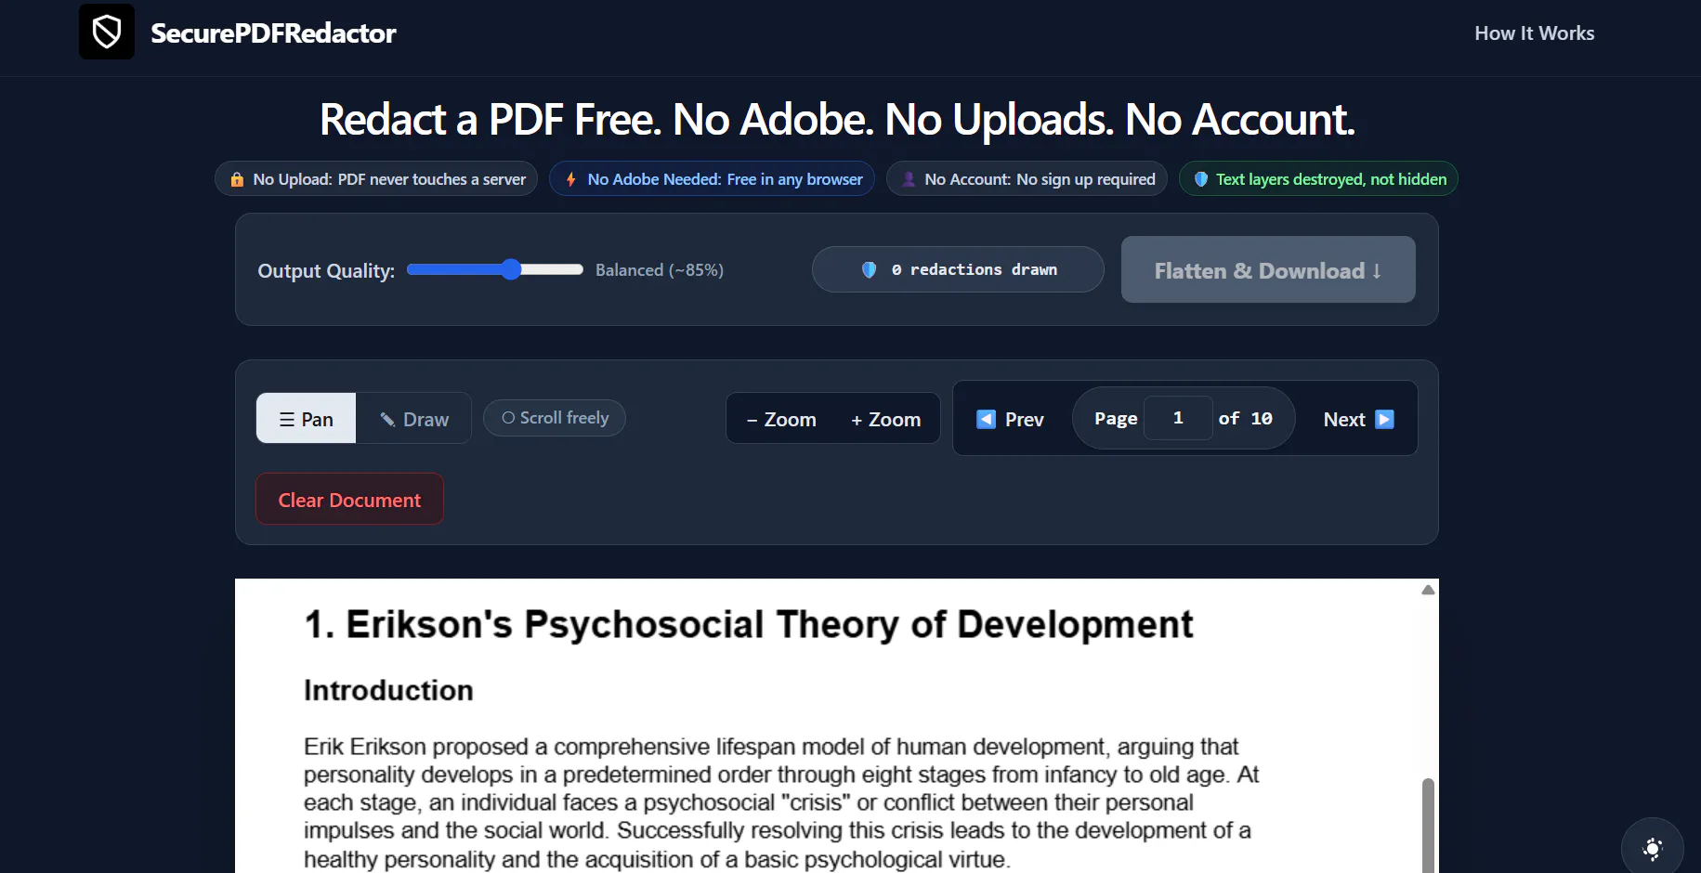Click the 'Output Quality:' label
This screenshot has width=1701, height=873.
pyautogui.click(x=326, y=270)
